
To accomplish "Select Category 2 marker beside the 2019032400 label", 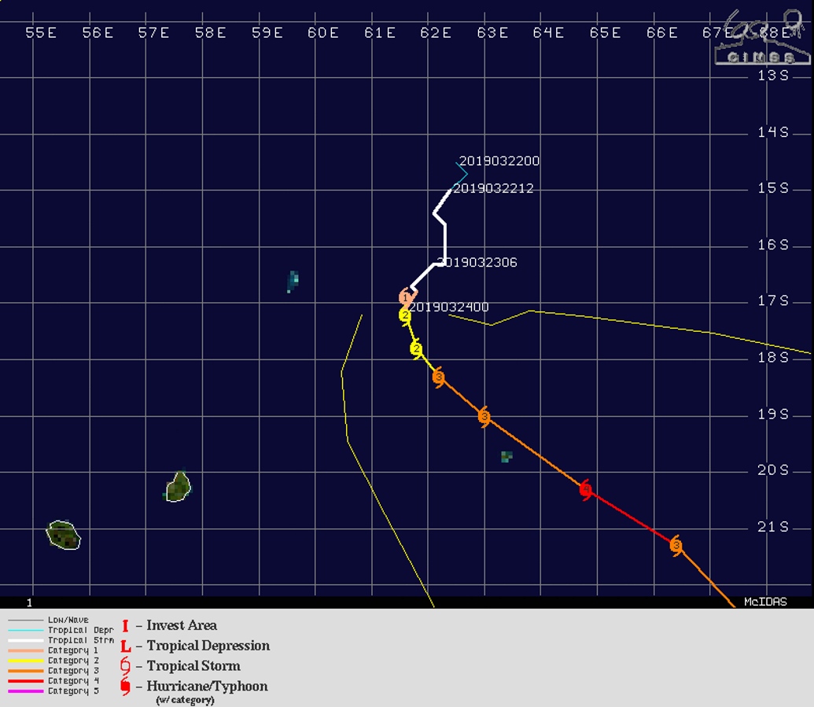I will point(405,315).
